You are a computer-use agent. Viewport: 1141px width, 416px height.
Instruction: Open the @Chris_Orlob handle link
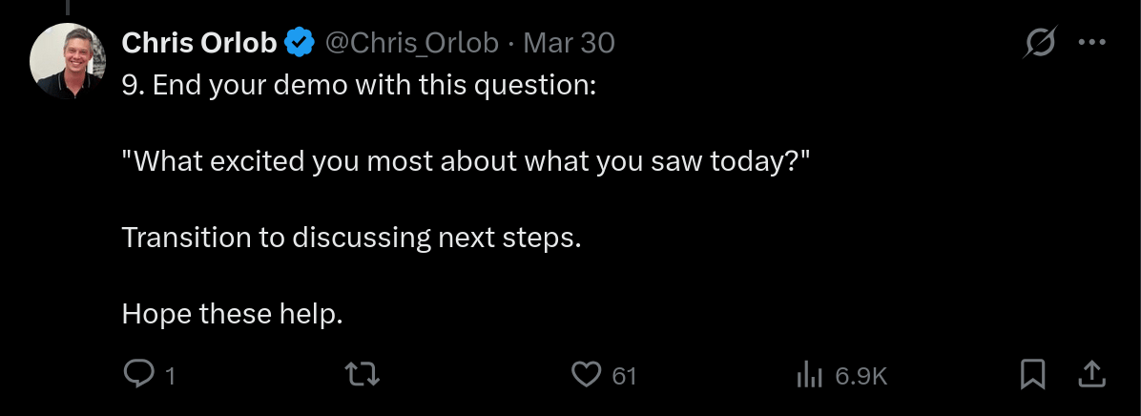click(412, 43)
